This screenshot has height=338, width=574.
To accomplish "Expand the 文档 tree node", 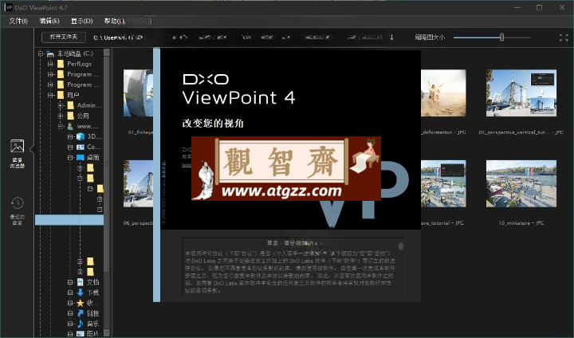I will (x=70, y=282).
